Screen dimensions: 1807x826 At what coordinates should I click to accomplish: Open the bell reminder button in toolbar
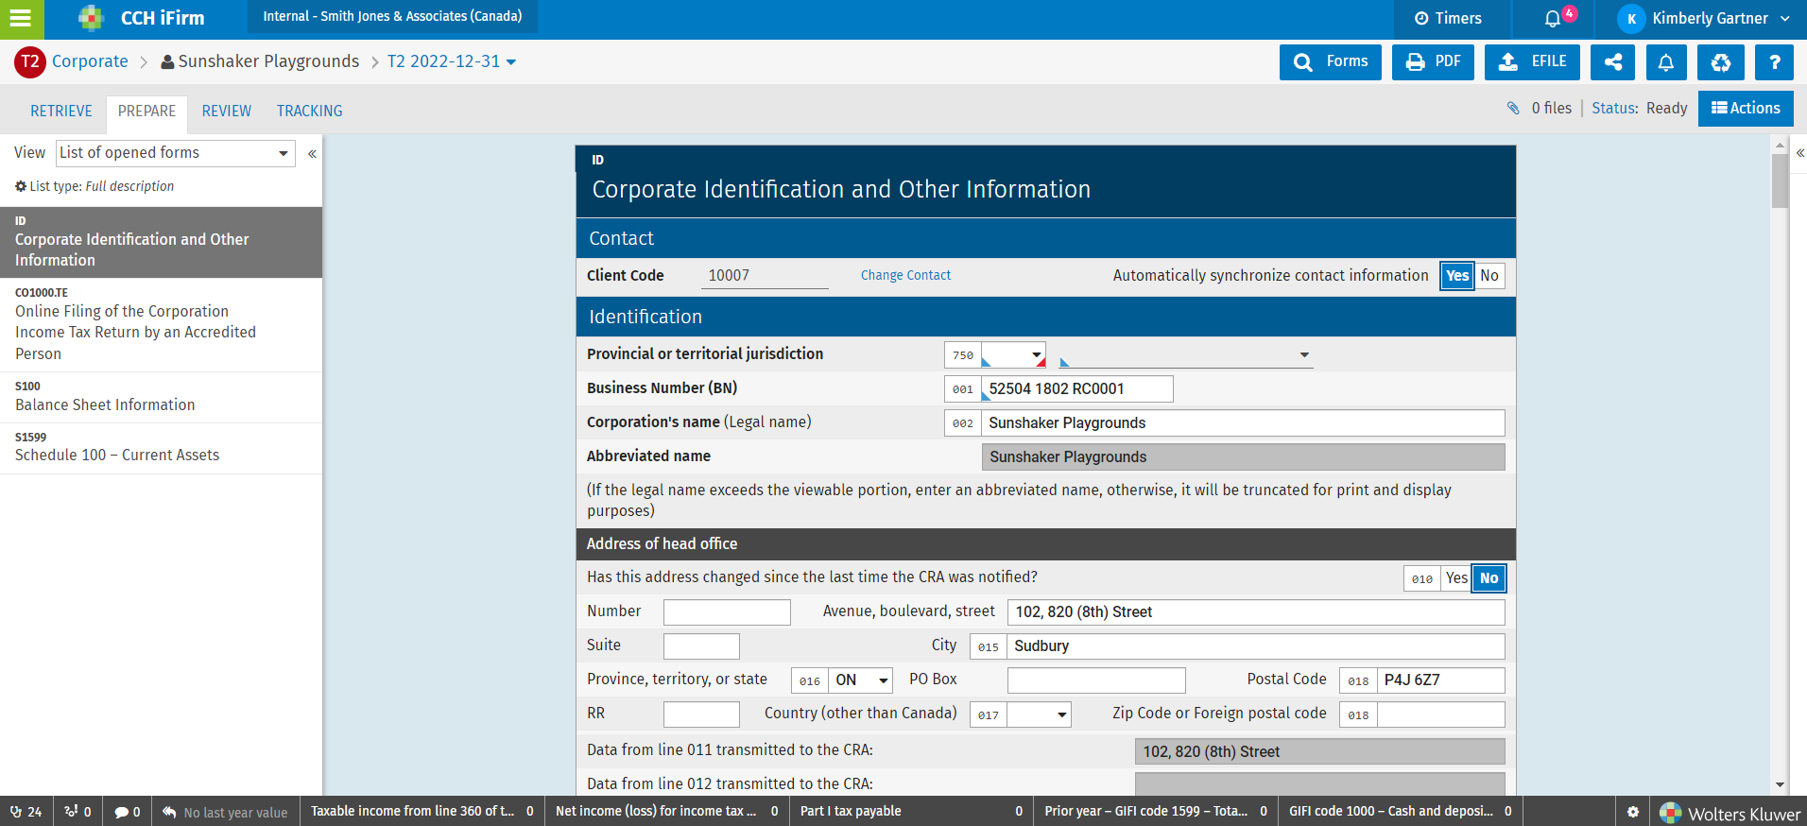tap(1665, 62)
